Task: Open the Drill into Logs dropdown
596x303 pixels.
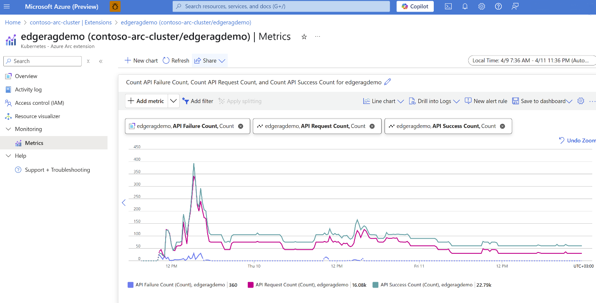Action: point(434,101)
